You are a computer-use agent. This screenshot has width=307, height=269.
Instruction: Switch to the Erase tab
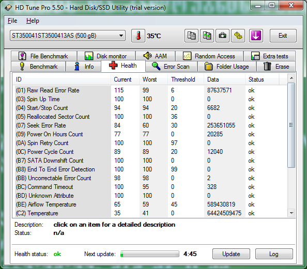pyautogui.click(x=276, y=66)
